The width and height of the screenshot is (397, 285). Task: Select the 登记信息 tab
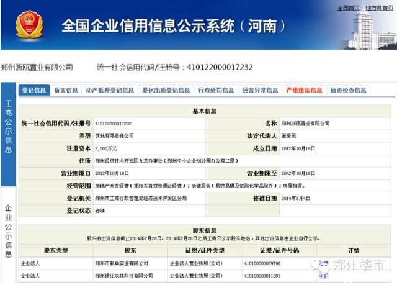(34, 90)
